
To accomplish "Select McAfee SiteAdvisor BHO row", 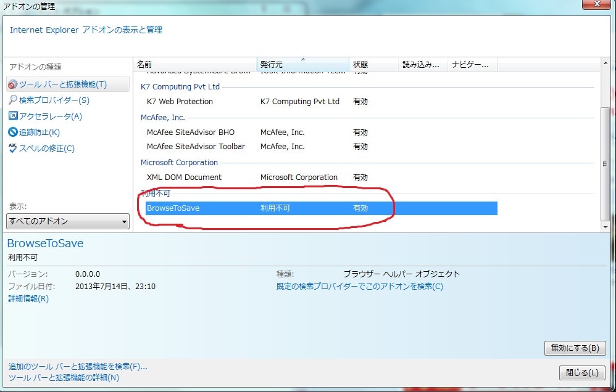I will point(322,133).
